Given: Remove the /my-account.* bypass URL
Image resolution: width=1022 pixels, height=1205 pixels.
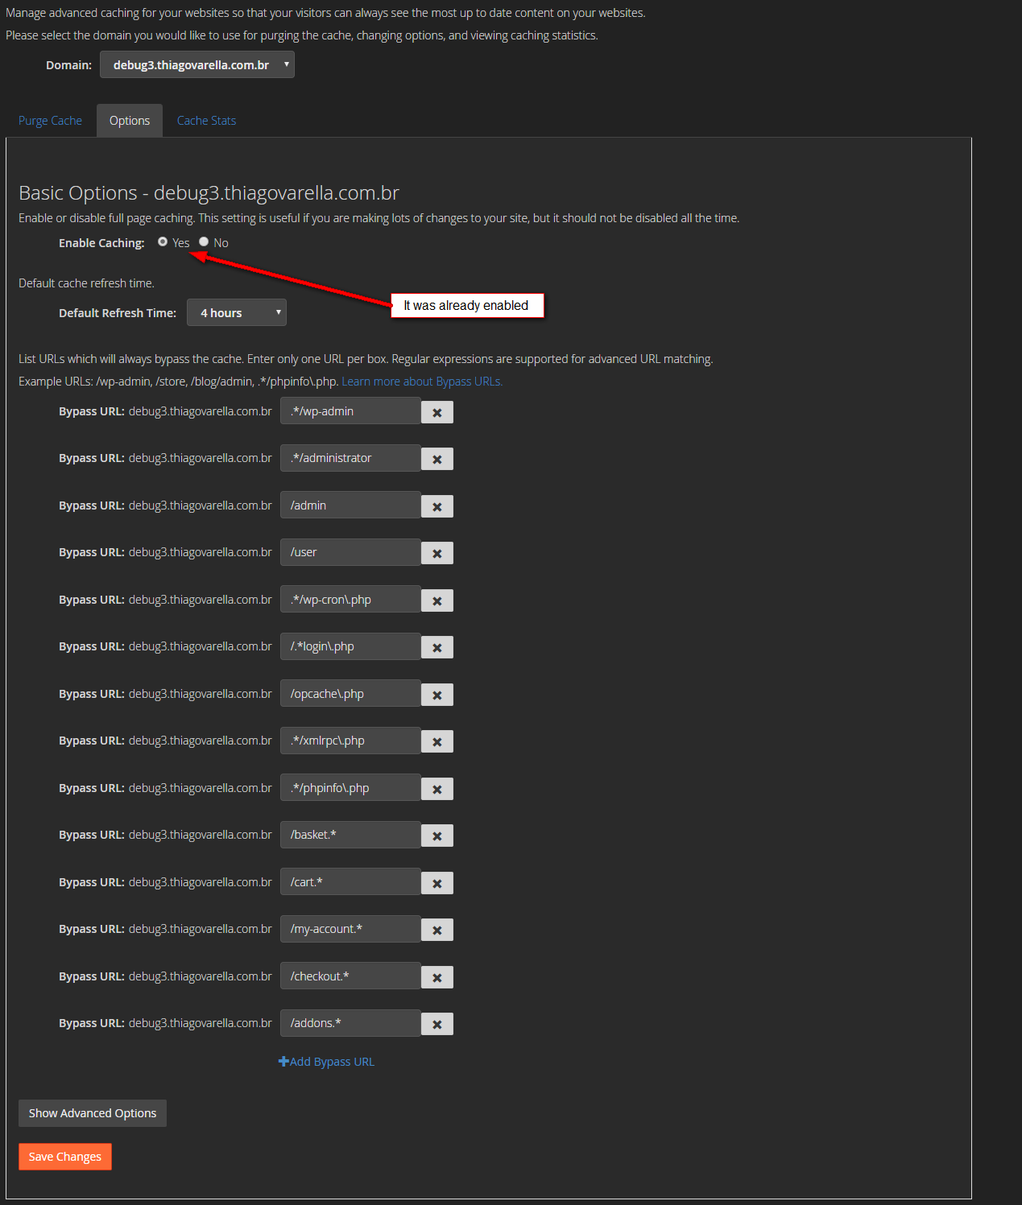Looking at the screenshot, I should 437,930.
